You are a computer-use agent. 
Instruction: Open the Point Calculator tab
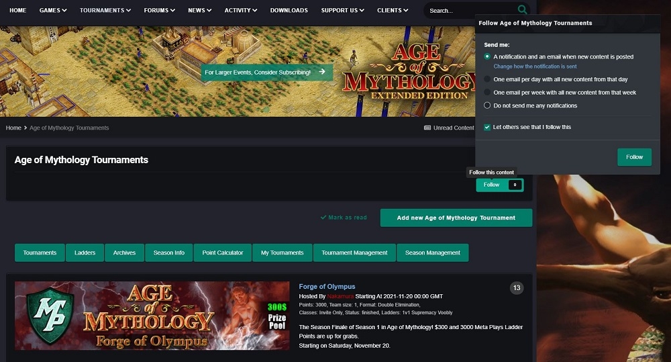tap(223, 253)
